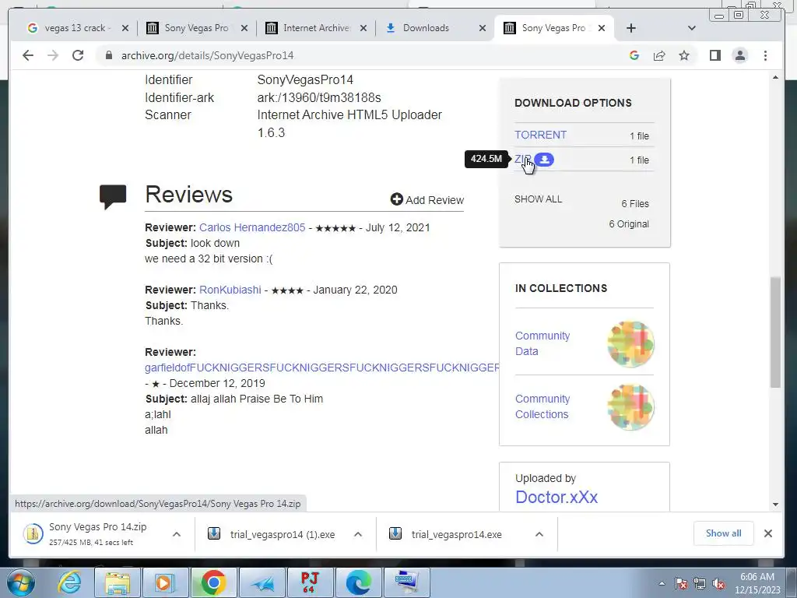Close the downloads bar

pos(768,533)
